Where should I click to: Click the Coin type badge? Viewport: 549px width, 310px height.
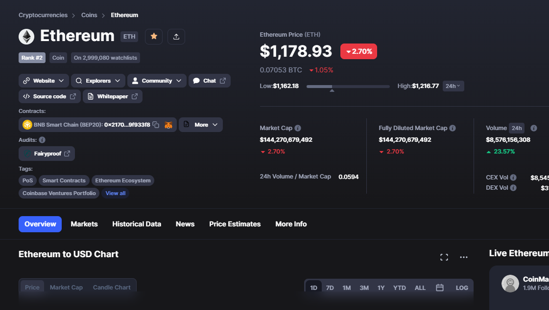pyautogui.click(x=58, y=58)
